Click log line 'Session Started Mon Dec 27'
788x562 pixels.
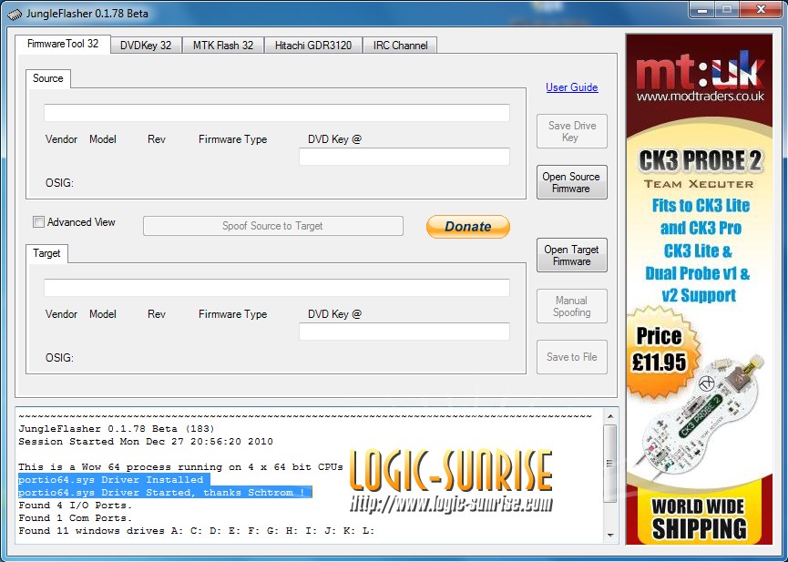(146, 442)
